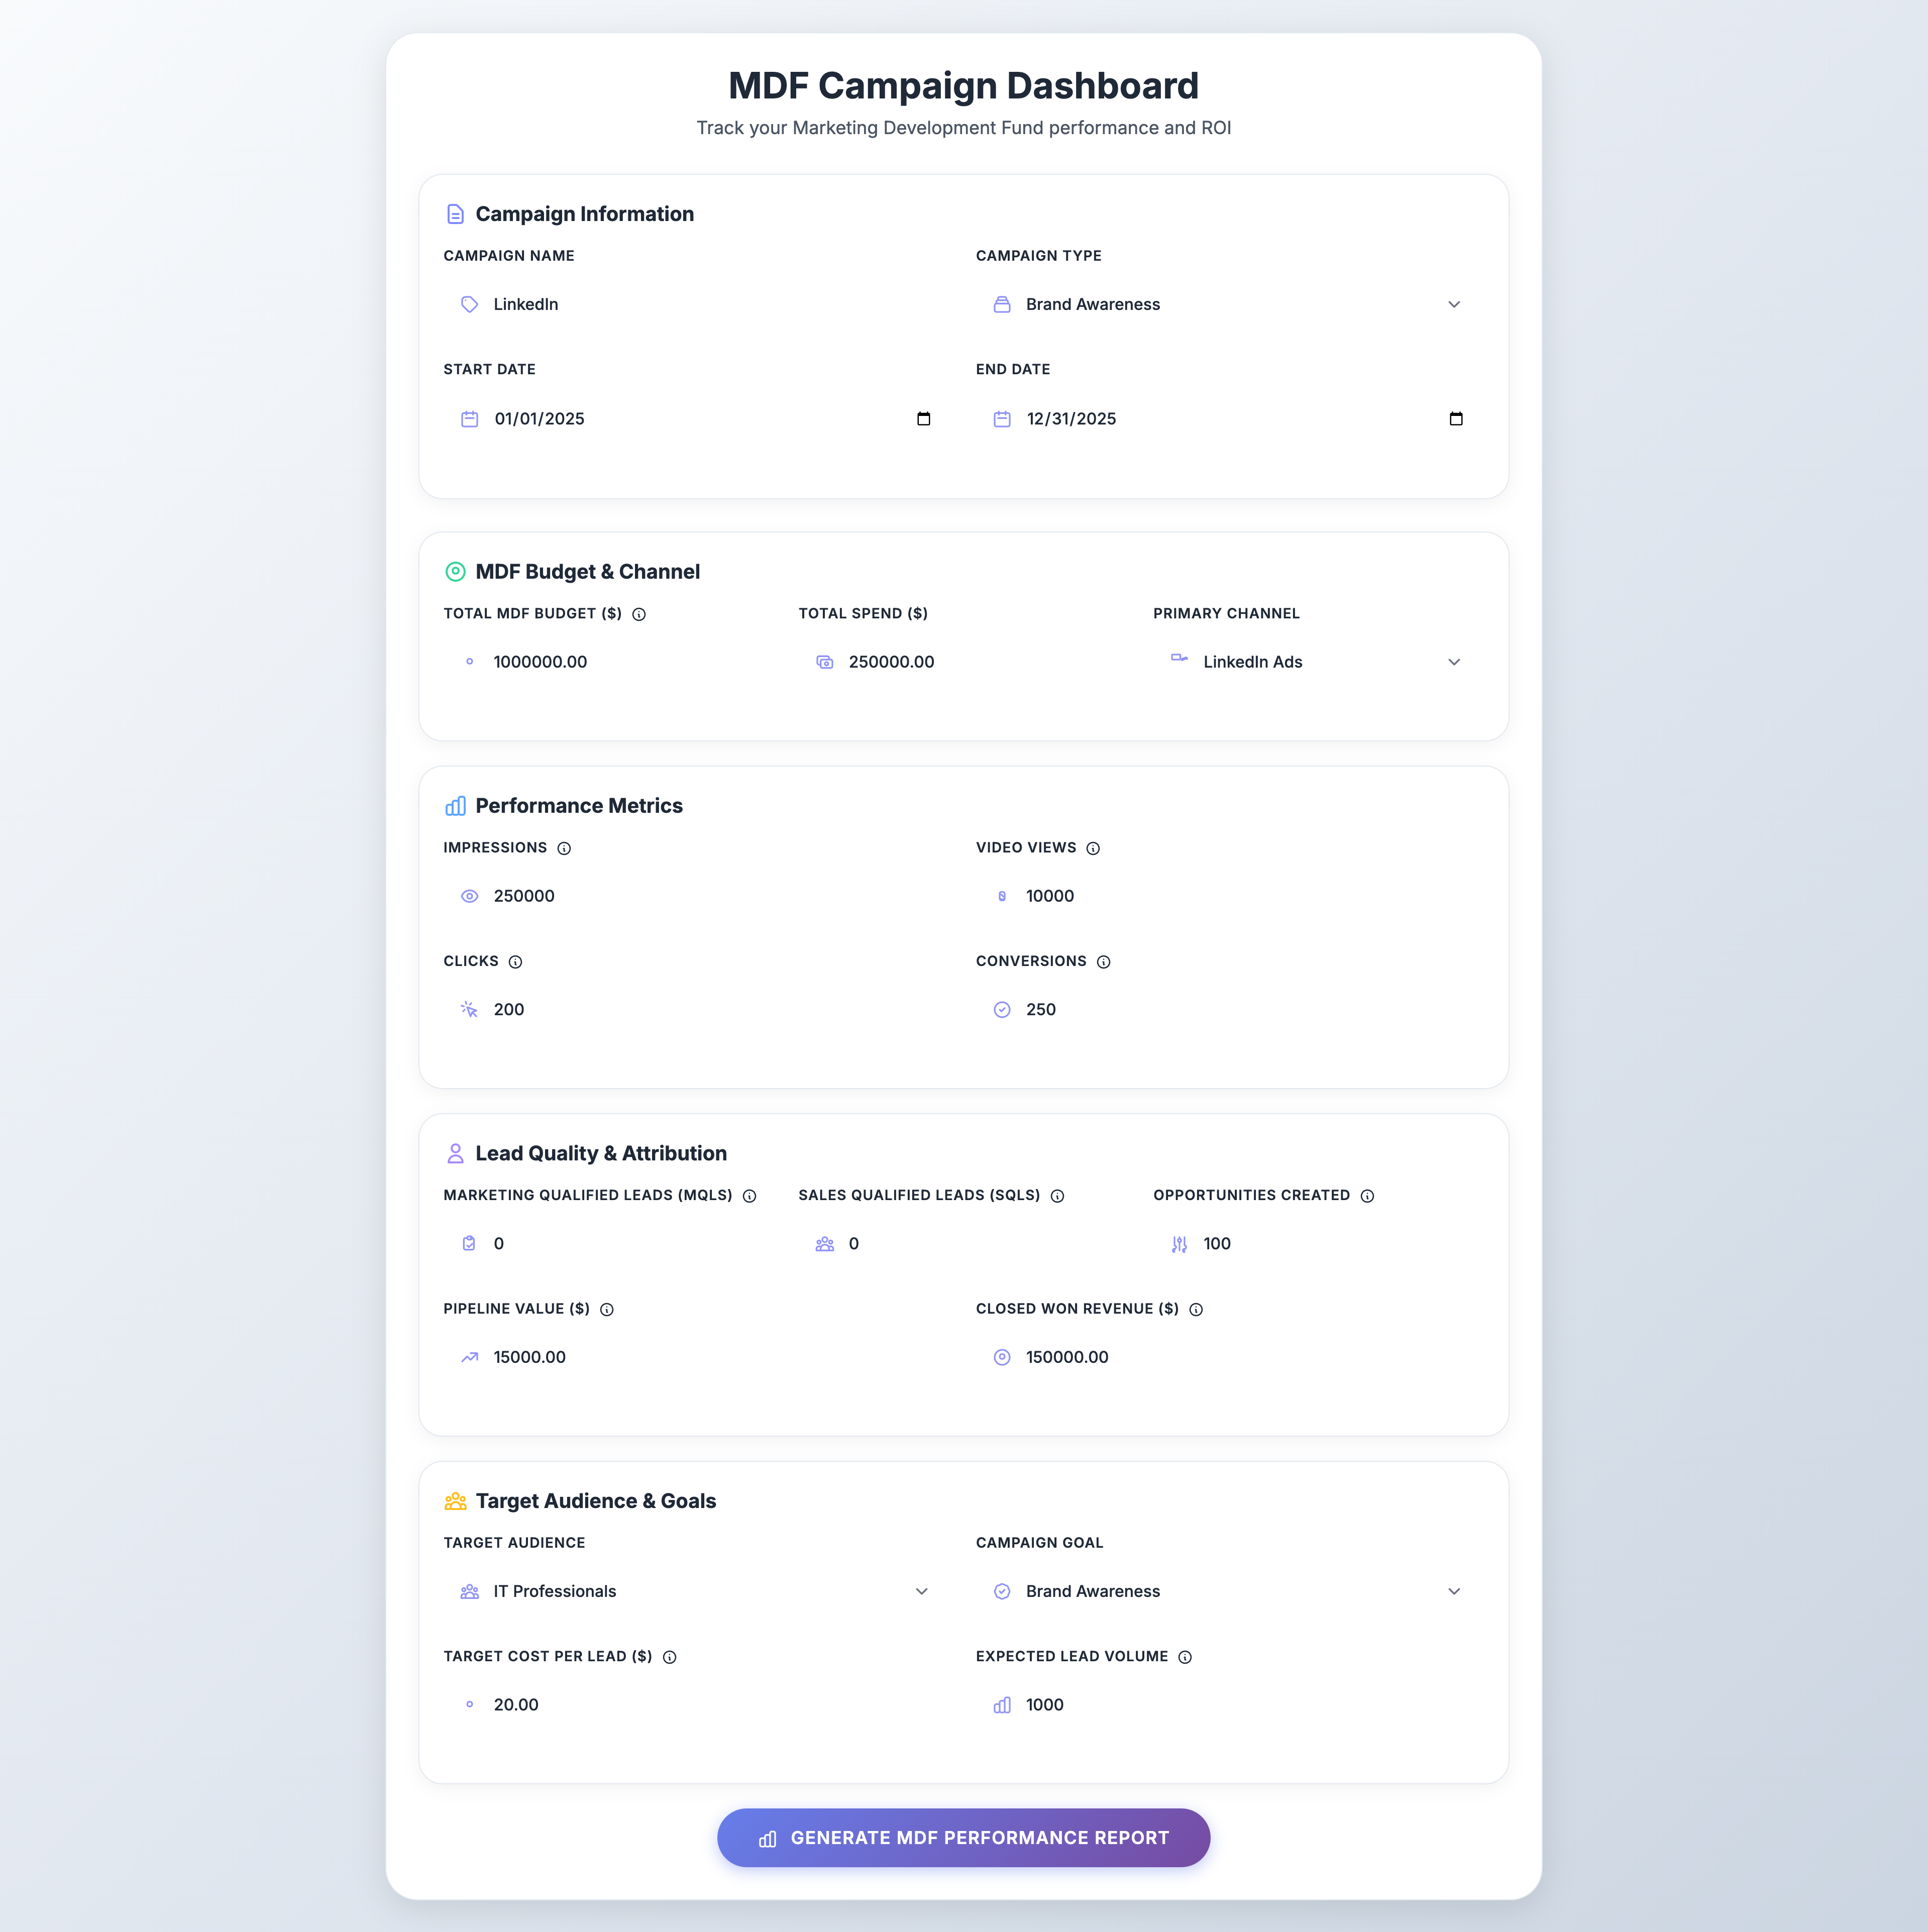Click the Campaign Information document icon
The width and height of the screenshot is (1928, 1932).
click(455, 213)
